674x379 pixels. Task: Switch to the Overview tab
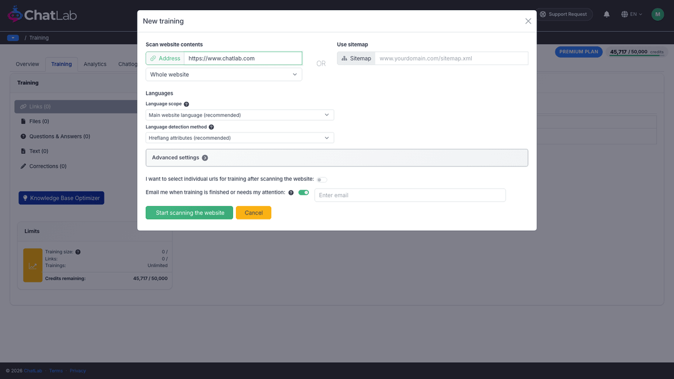(x=28, y=64)
